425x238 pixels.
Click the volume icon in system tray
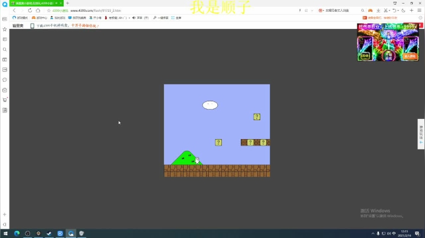388,233
